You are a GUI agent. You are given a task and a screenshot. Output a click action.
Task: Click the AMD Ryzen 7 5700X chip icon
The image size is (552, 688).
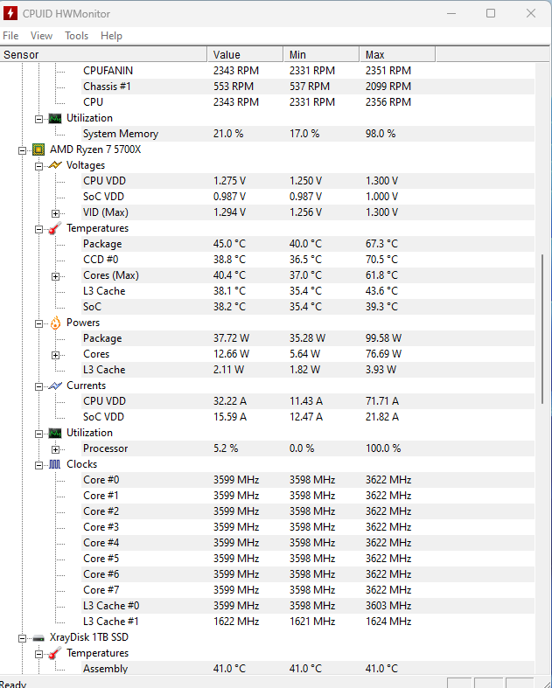38,150
